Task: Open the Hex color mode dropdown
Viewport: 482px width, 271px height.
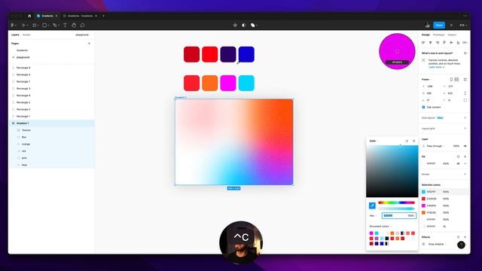Action: tap(373, 216)
